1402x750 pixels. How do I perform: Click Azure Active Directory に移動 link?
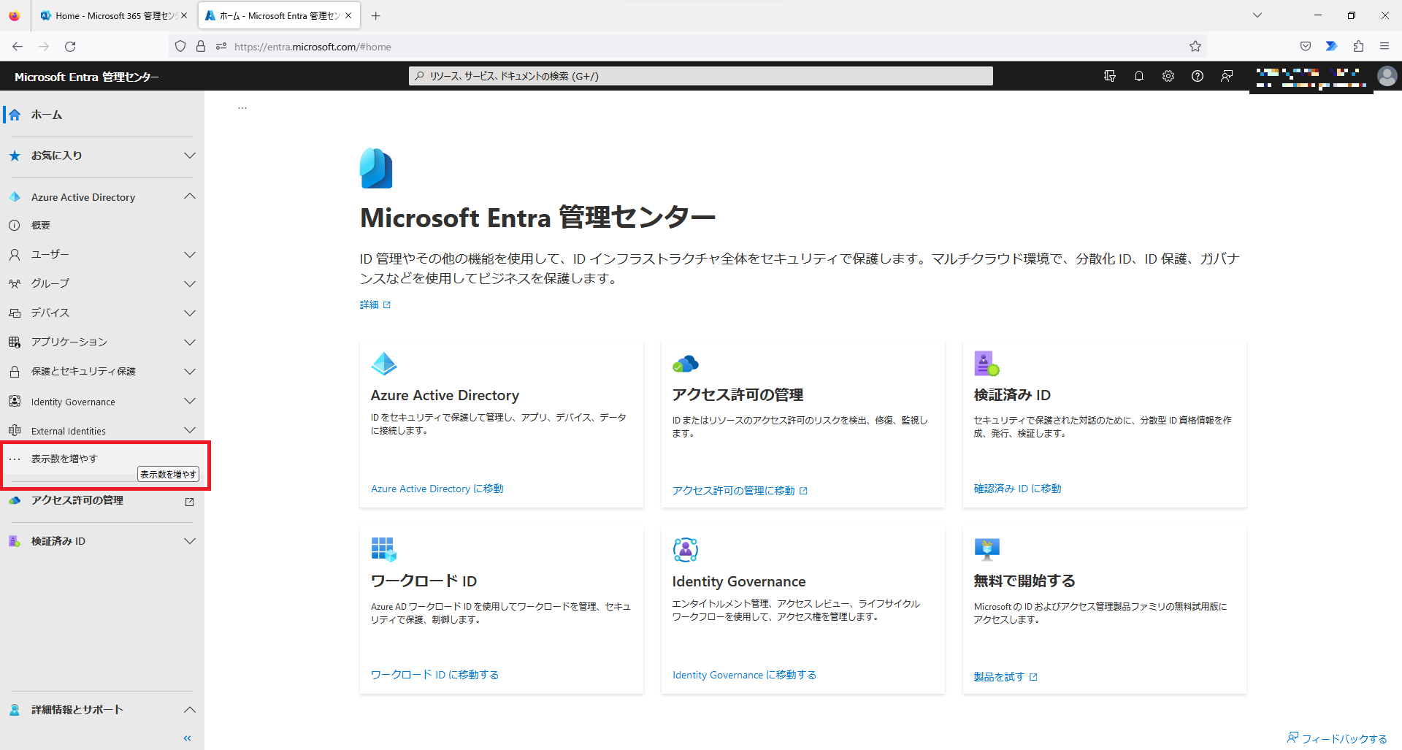coord(437,489)
